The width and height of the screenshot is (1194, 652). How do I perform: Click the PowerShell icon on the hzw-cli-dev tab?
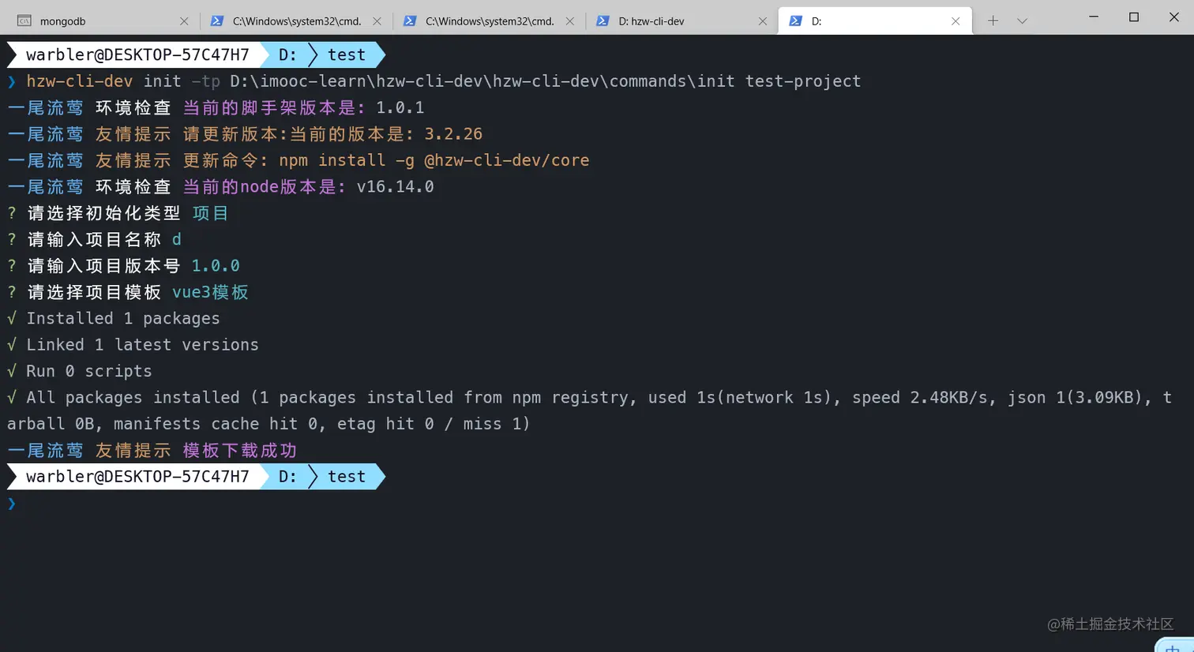tap(603, 21)
